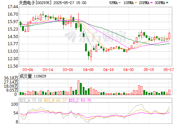Viewport: 177px width, 124px height.
Task: Click the 17.44 price axis label
Action: tap(13, 7)
